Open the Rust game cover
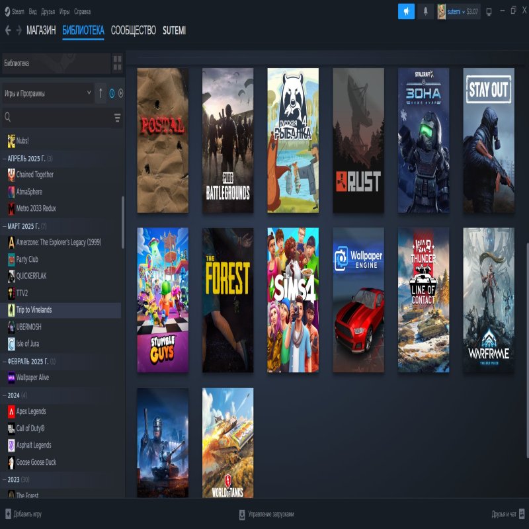The height and width of the screenshot is (529, 529). pos(358,140)
